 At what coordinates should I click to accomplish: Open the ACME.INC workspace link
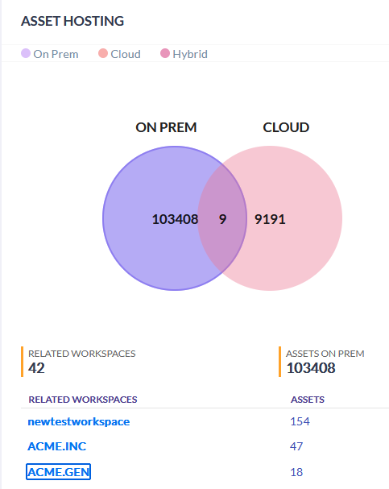tap(57, 446)
